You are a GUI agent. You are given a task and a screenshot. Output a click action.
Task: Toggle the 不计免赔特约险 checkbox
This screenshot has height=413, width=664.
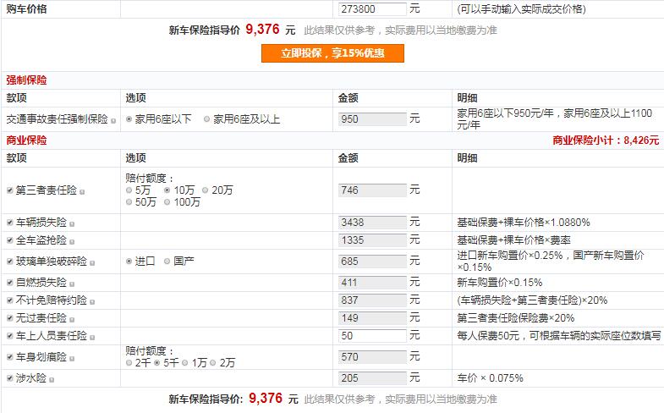point(10,300)
